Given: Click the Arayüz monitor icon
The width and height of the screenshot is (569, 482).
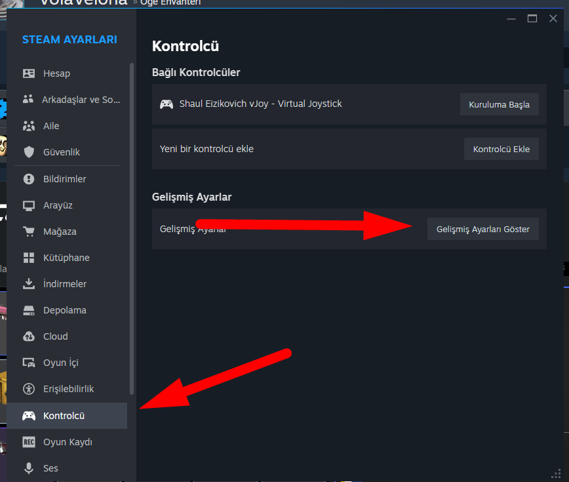Looking at the screenshot, I should (29, 205).
